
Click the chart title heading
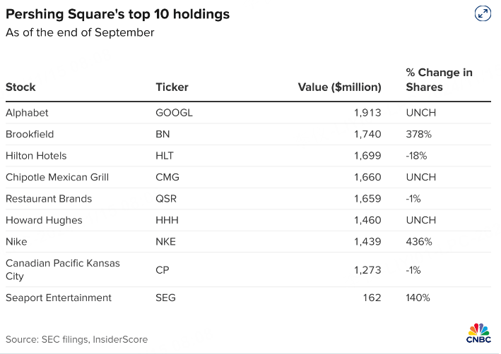pyautogui.click(x=117, y=14)
